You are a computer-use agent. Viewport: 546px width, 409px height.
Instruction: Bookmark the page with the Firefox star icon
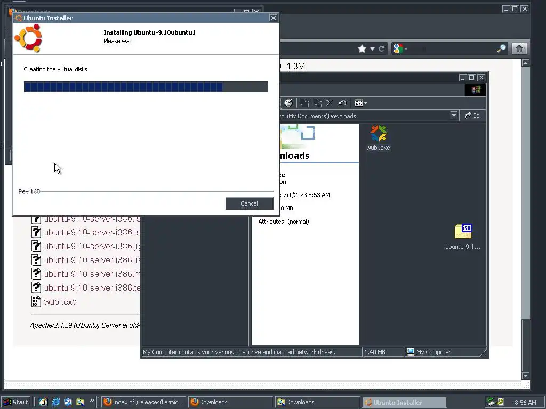[362, 48]
